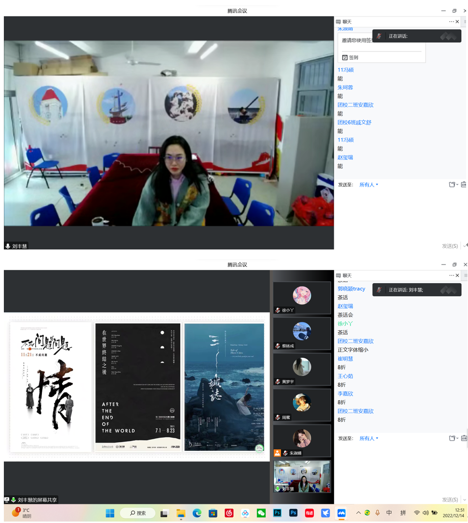
Task: Click the Windows Start button
Action: [110, 513]
